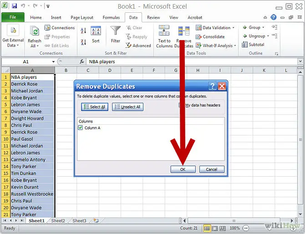Expand the formula bar
Screen dimensions: 305x234
300,61
